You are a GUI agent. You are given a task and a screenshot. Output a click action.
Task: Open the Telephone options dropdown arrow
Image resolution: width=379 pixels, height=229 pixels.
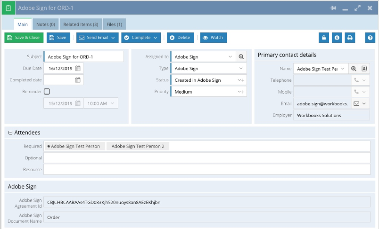point(364,80)
